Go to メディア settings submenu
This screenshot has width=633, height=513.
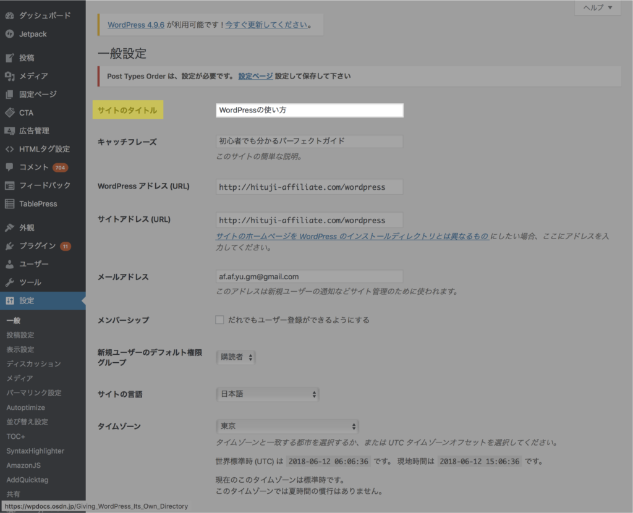pyautogui.click(x=19, y=379)
